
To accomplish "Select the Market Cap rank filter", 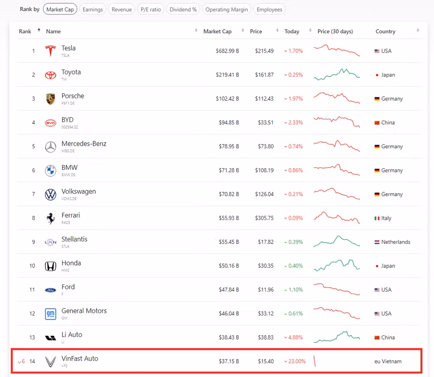I will coord(60,10).
